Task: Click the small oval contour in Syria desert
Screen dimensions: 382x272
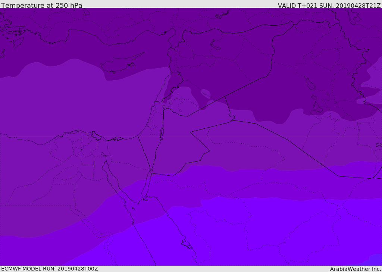Action: (206, 94)
